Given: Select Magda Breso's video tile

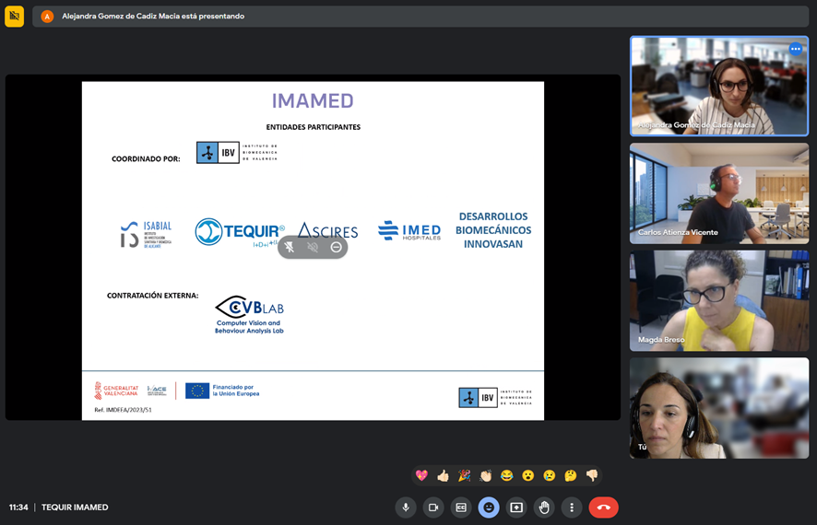Looking at the screenshot, I should [719, 301].
